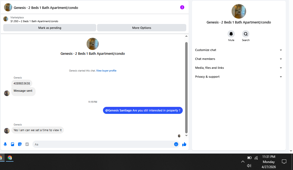Click the 'Are you still interested' message bubble
The image size is (293, 170).
coord(143,110)
